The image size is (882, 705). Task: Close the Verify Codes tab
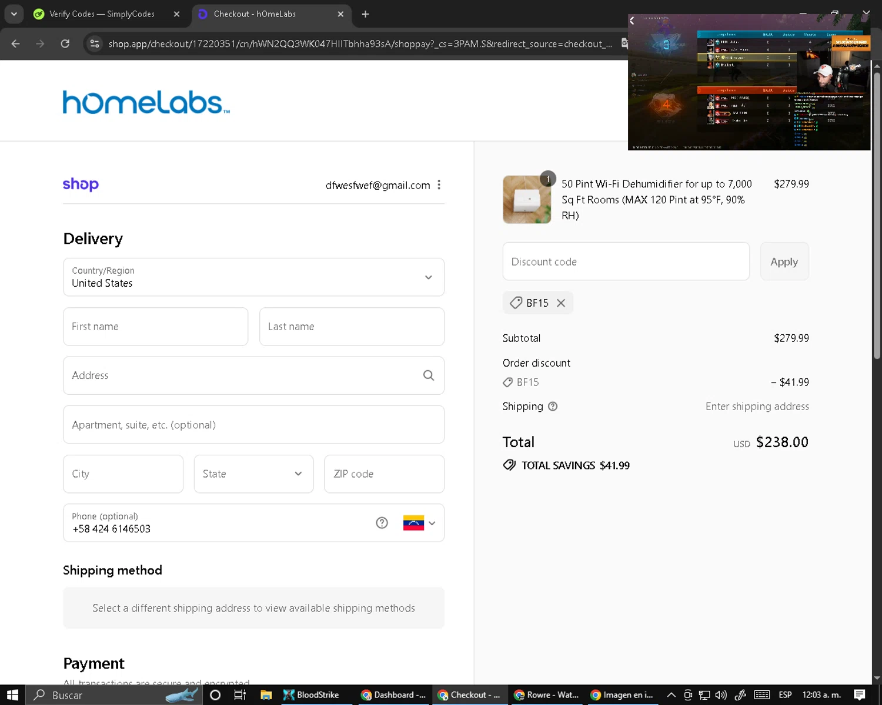point(176,14)
